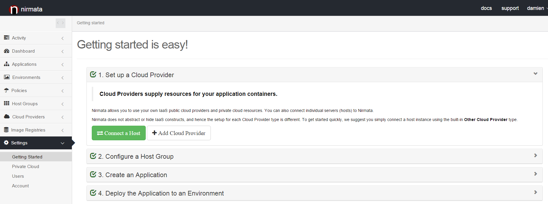This screenshot has height=204, width=548.
Task: Click the nirmata brand name link
Action: pyautogui.click(x=32, y=9)
